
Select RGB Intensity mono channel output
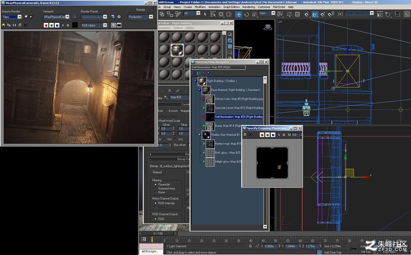click(155, 203)
